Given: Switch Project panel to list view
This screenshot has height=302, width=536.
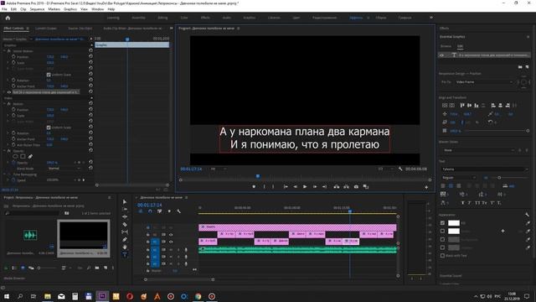Looking at the screenshot, I should pos(14,268).
